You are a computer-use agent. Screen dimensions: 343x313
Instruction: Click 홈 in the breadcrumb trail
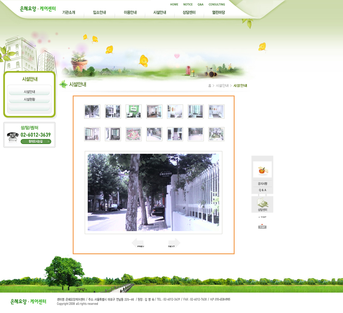[x=210, y=86]
